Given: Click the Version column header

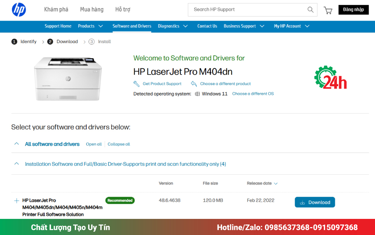Looking at the screenshot, I should pyautogui.click(x=166, y=183).
